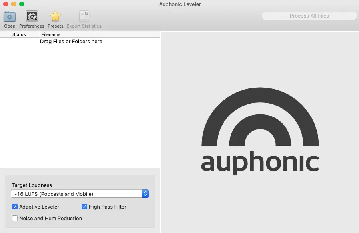
Task: Click the blue stepper arrows beside the loudness selector
Action: coord(145,193)
